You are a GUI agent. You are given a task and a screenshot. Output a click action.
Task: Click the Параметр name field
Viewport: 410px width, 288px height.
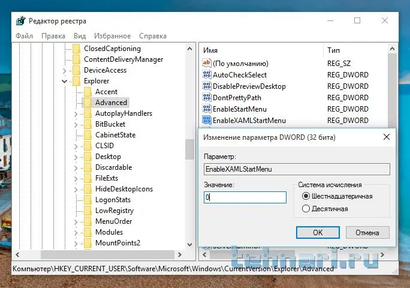point(297,169)
